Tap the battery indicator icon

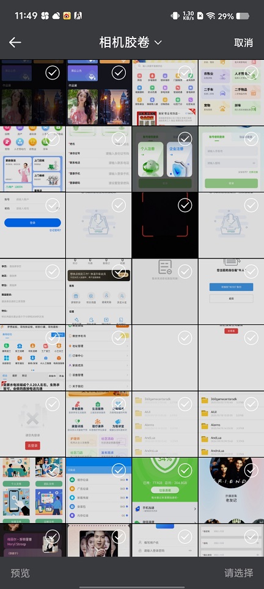243,16
